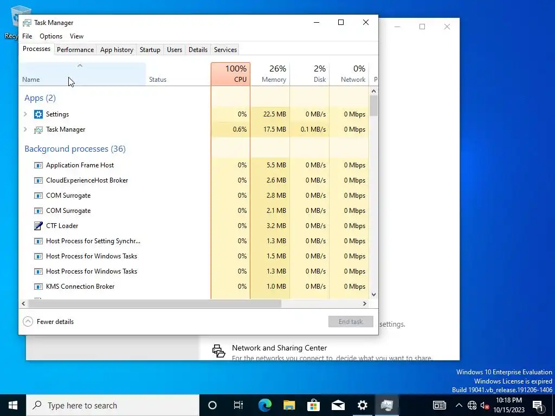Click the scroll up arrow of process list
The width and height of the screenshot is (555, 416).
373,91
